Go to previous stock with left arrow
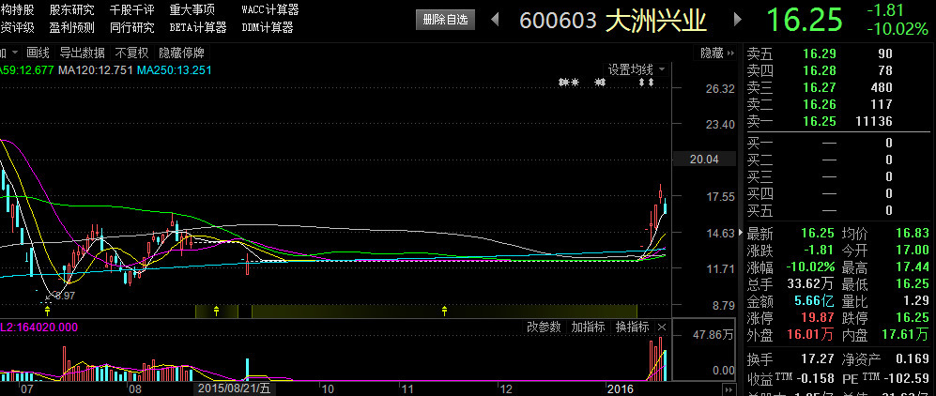Screen dimensions: 936x396 click(x=497, y=20)
